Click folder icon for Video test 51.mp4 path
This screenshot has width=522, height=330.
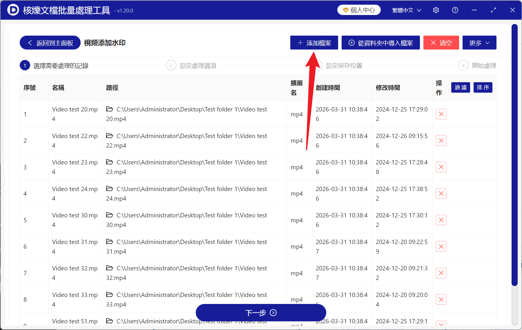(x=109, y=321)
